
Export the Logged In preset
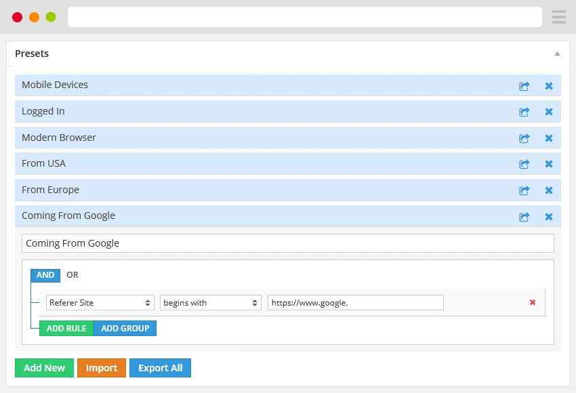pos(524,112)
